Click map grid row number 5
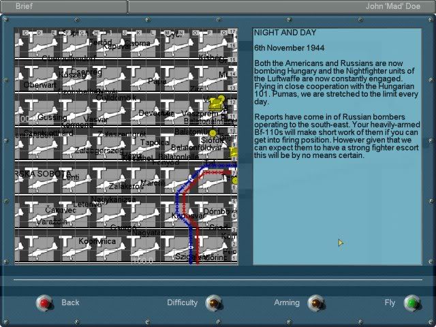 tap(234, 202)
